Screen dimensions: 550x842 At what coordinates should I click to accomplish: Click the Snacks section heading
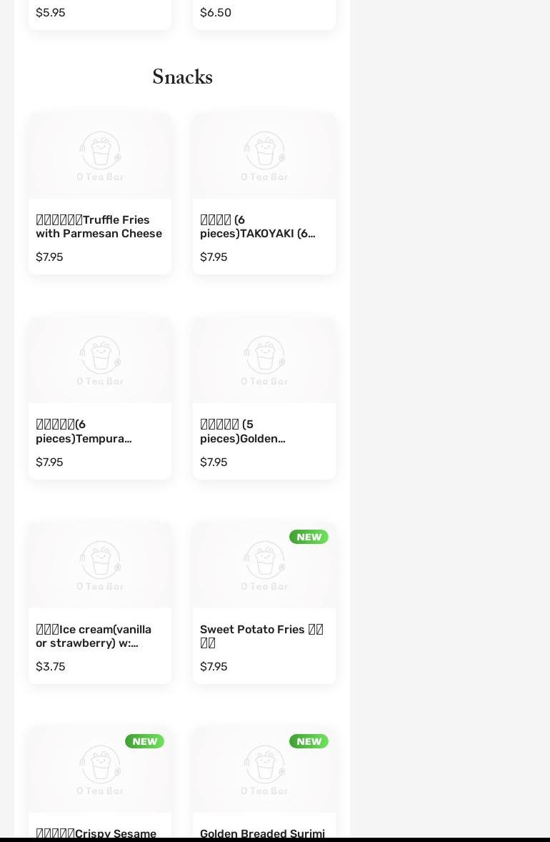182,77
